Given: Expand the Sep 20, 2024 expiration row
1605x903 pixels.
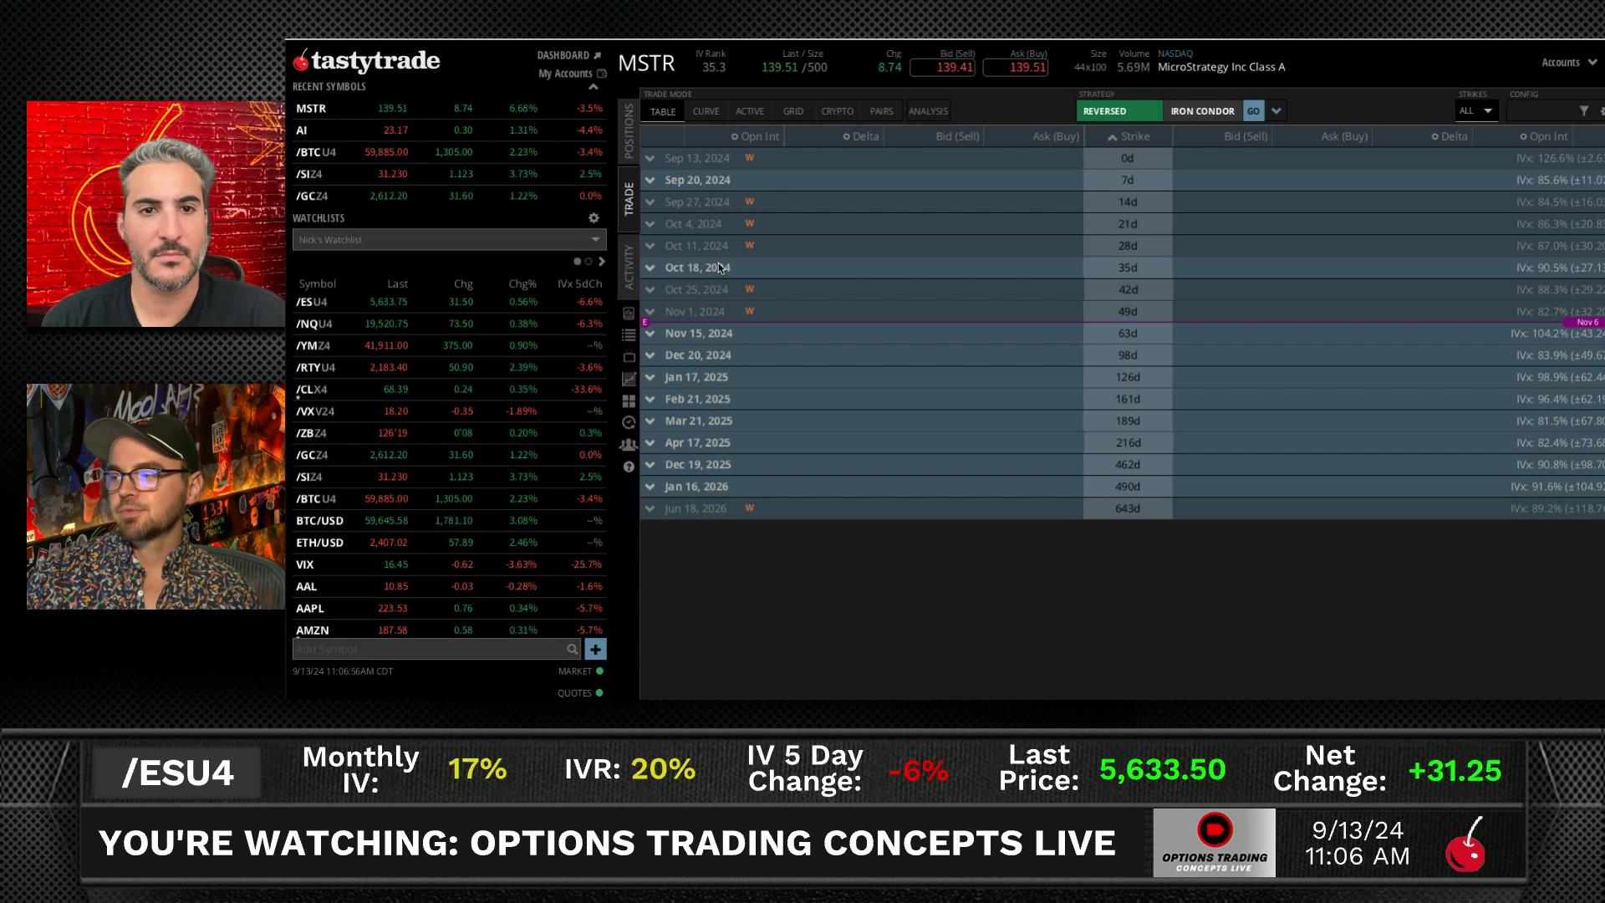Looking at the screenshot, I should tap(650, 180).
